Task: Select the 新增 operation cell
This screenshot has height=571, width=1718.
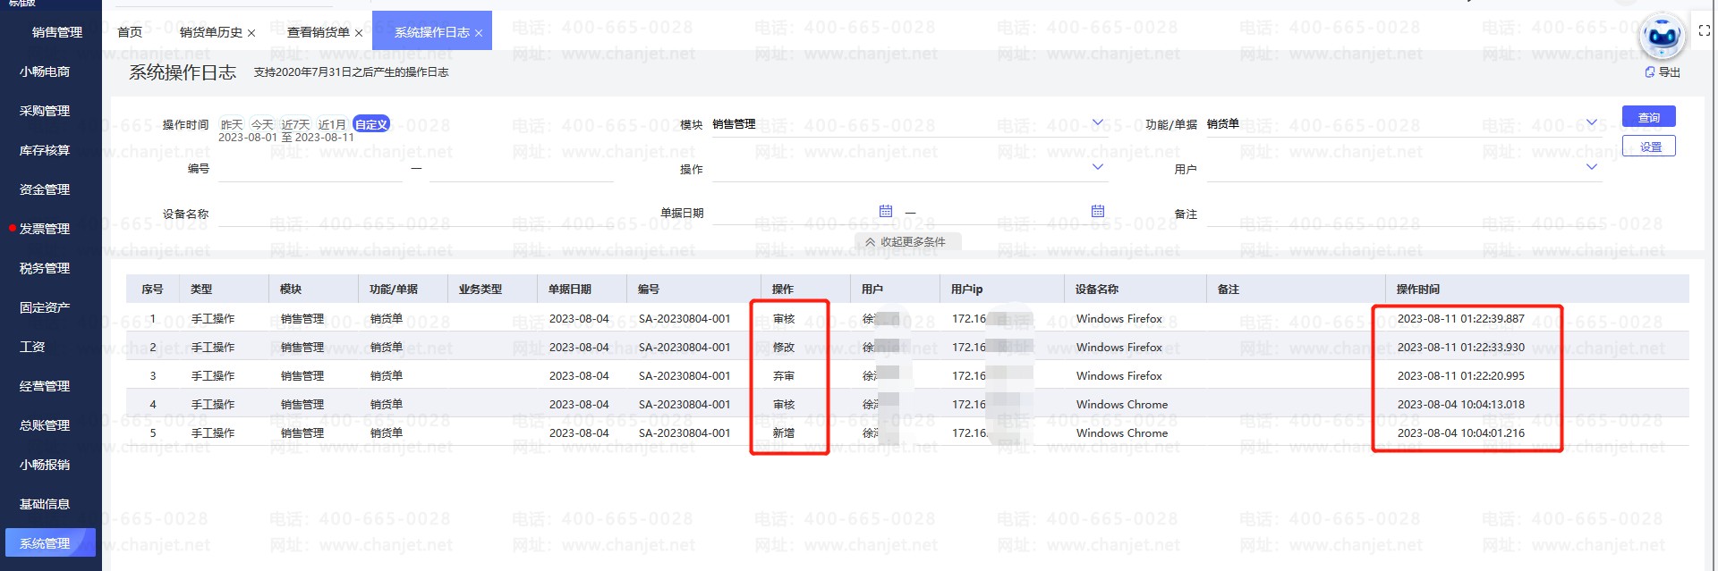Action: [x=784, y=433]
